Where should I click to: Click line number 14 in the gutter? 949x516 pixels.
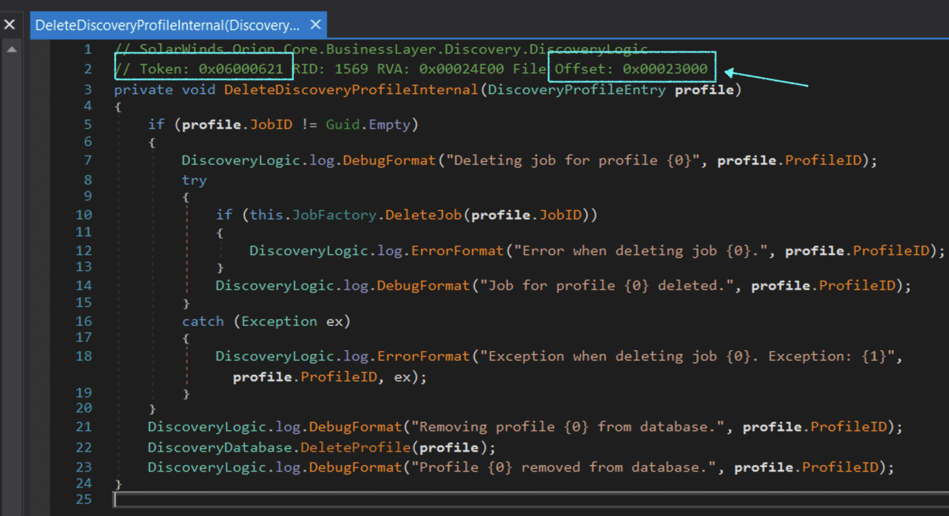coord(84,286)
